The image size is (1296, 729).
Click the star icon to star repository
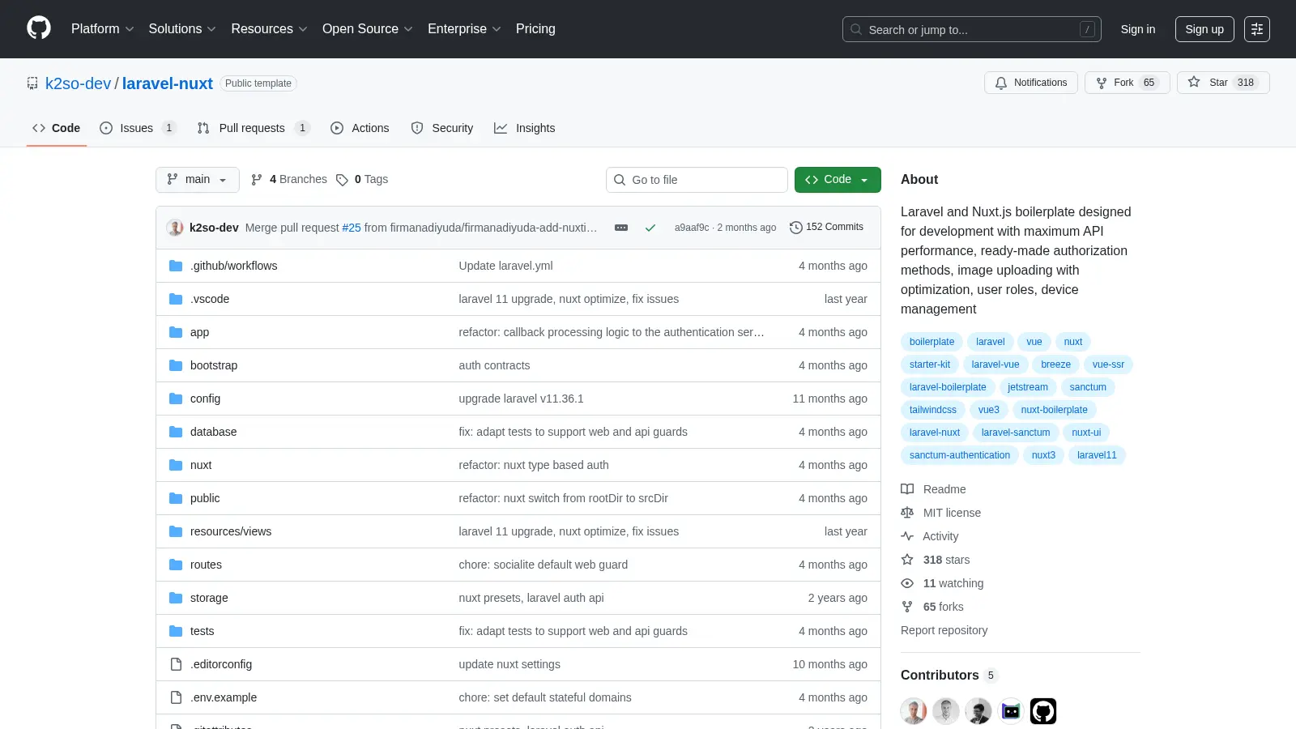click(x=1194, y=82)
